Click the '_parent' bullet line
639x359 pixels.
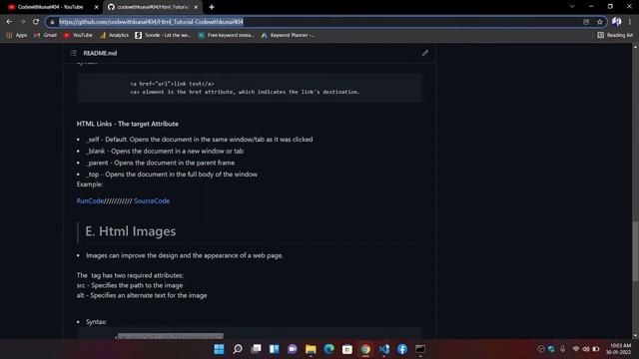point(160,163)
